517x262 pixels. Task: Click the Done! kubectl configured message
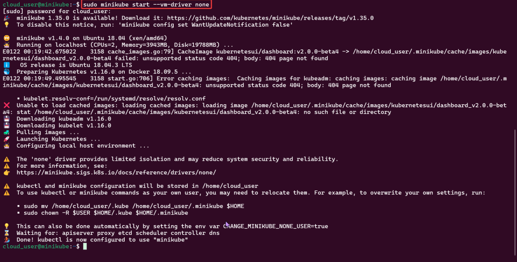click(102, 240)
